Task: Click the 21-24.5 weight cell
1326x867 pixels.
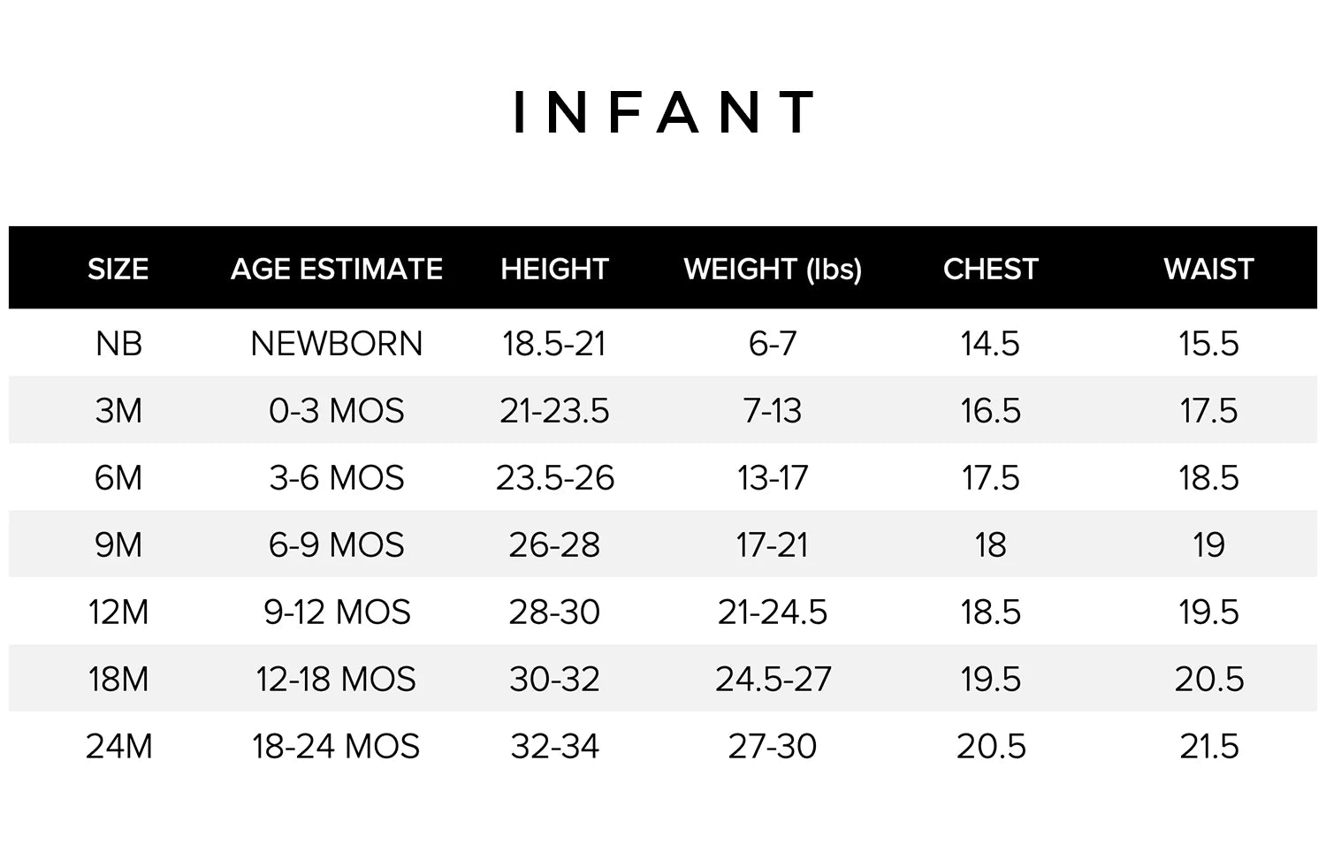Action: [773, 612]
